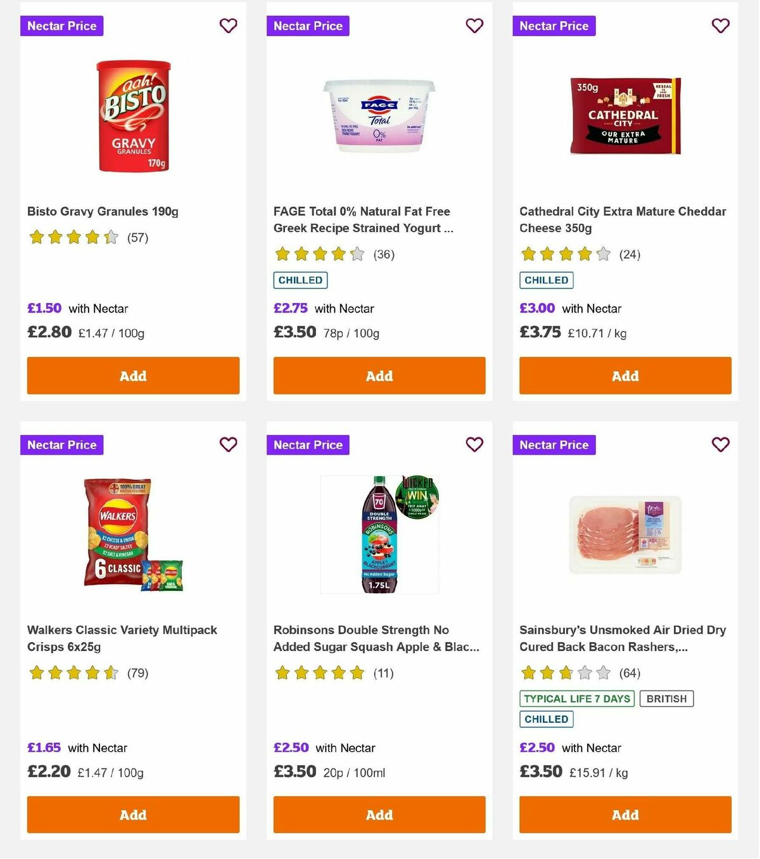The image size is (760, 859).
Task: Favourite the FAGE Total yogurt with heart icon
Action: [474, 26]
